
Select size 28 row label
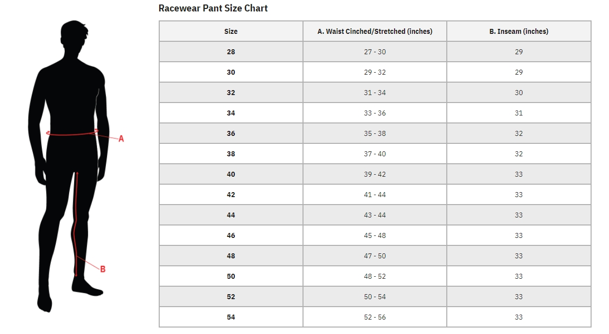point(231,52)
